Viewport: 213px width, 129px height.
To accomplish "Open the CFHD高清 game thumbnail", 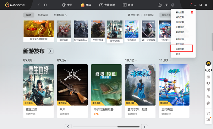I will click(x=81, y=31).
